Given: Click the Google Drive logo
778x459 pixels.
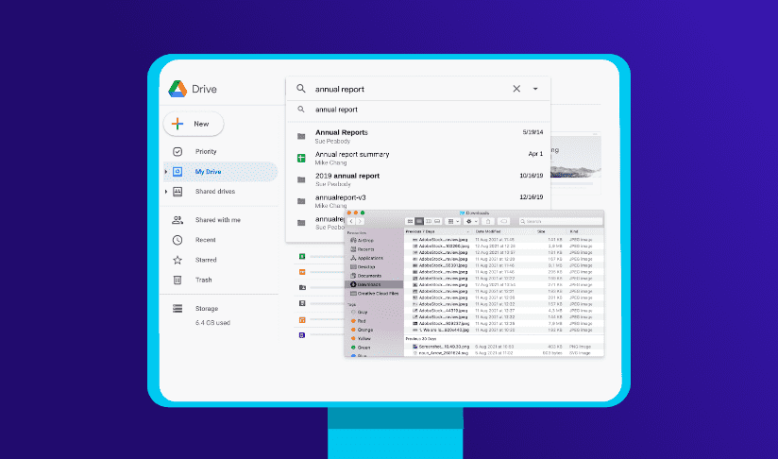Looking at the screenshot, I should (177, 89).
